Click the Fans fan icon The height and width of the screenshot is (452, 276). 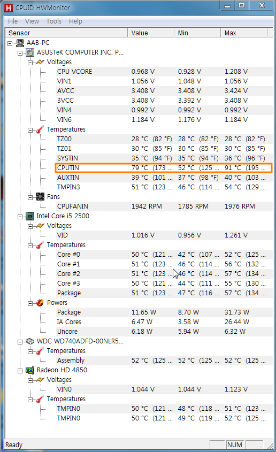coord(40,197)
